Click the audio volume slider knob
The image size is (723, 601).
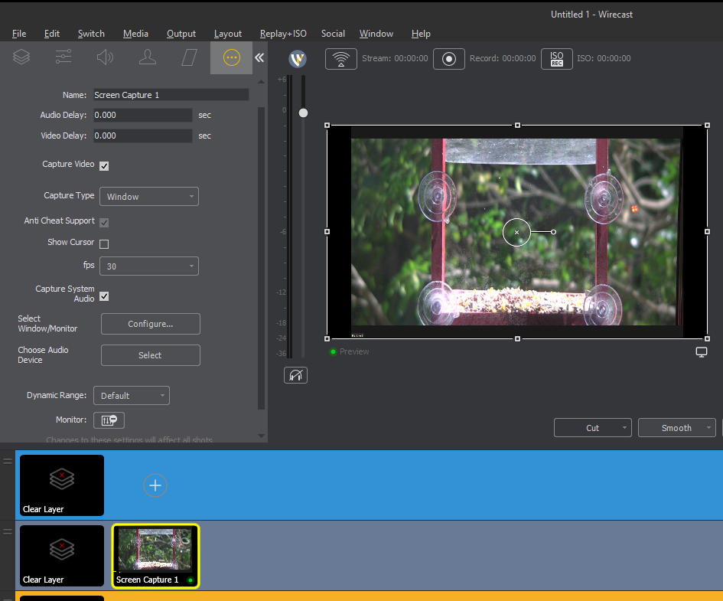point(303,113)
